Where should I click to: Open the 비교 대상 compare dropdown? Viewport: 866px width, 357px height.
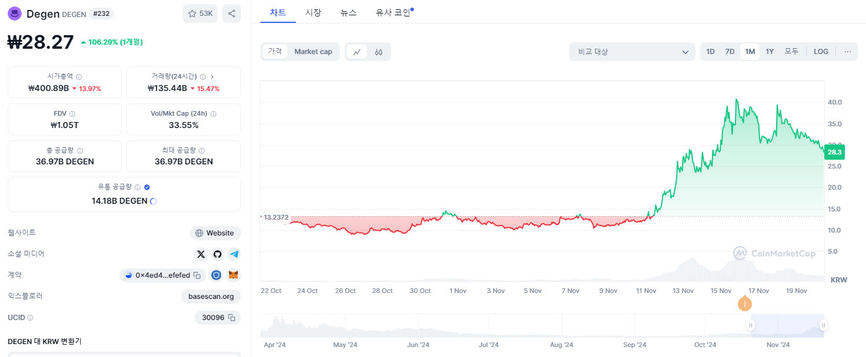632,52
